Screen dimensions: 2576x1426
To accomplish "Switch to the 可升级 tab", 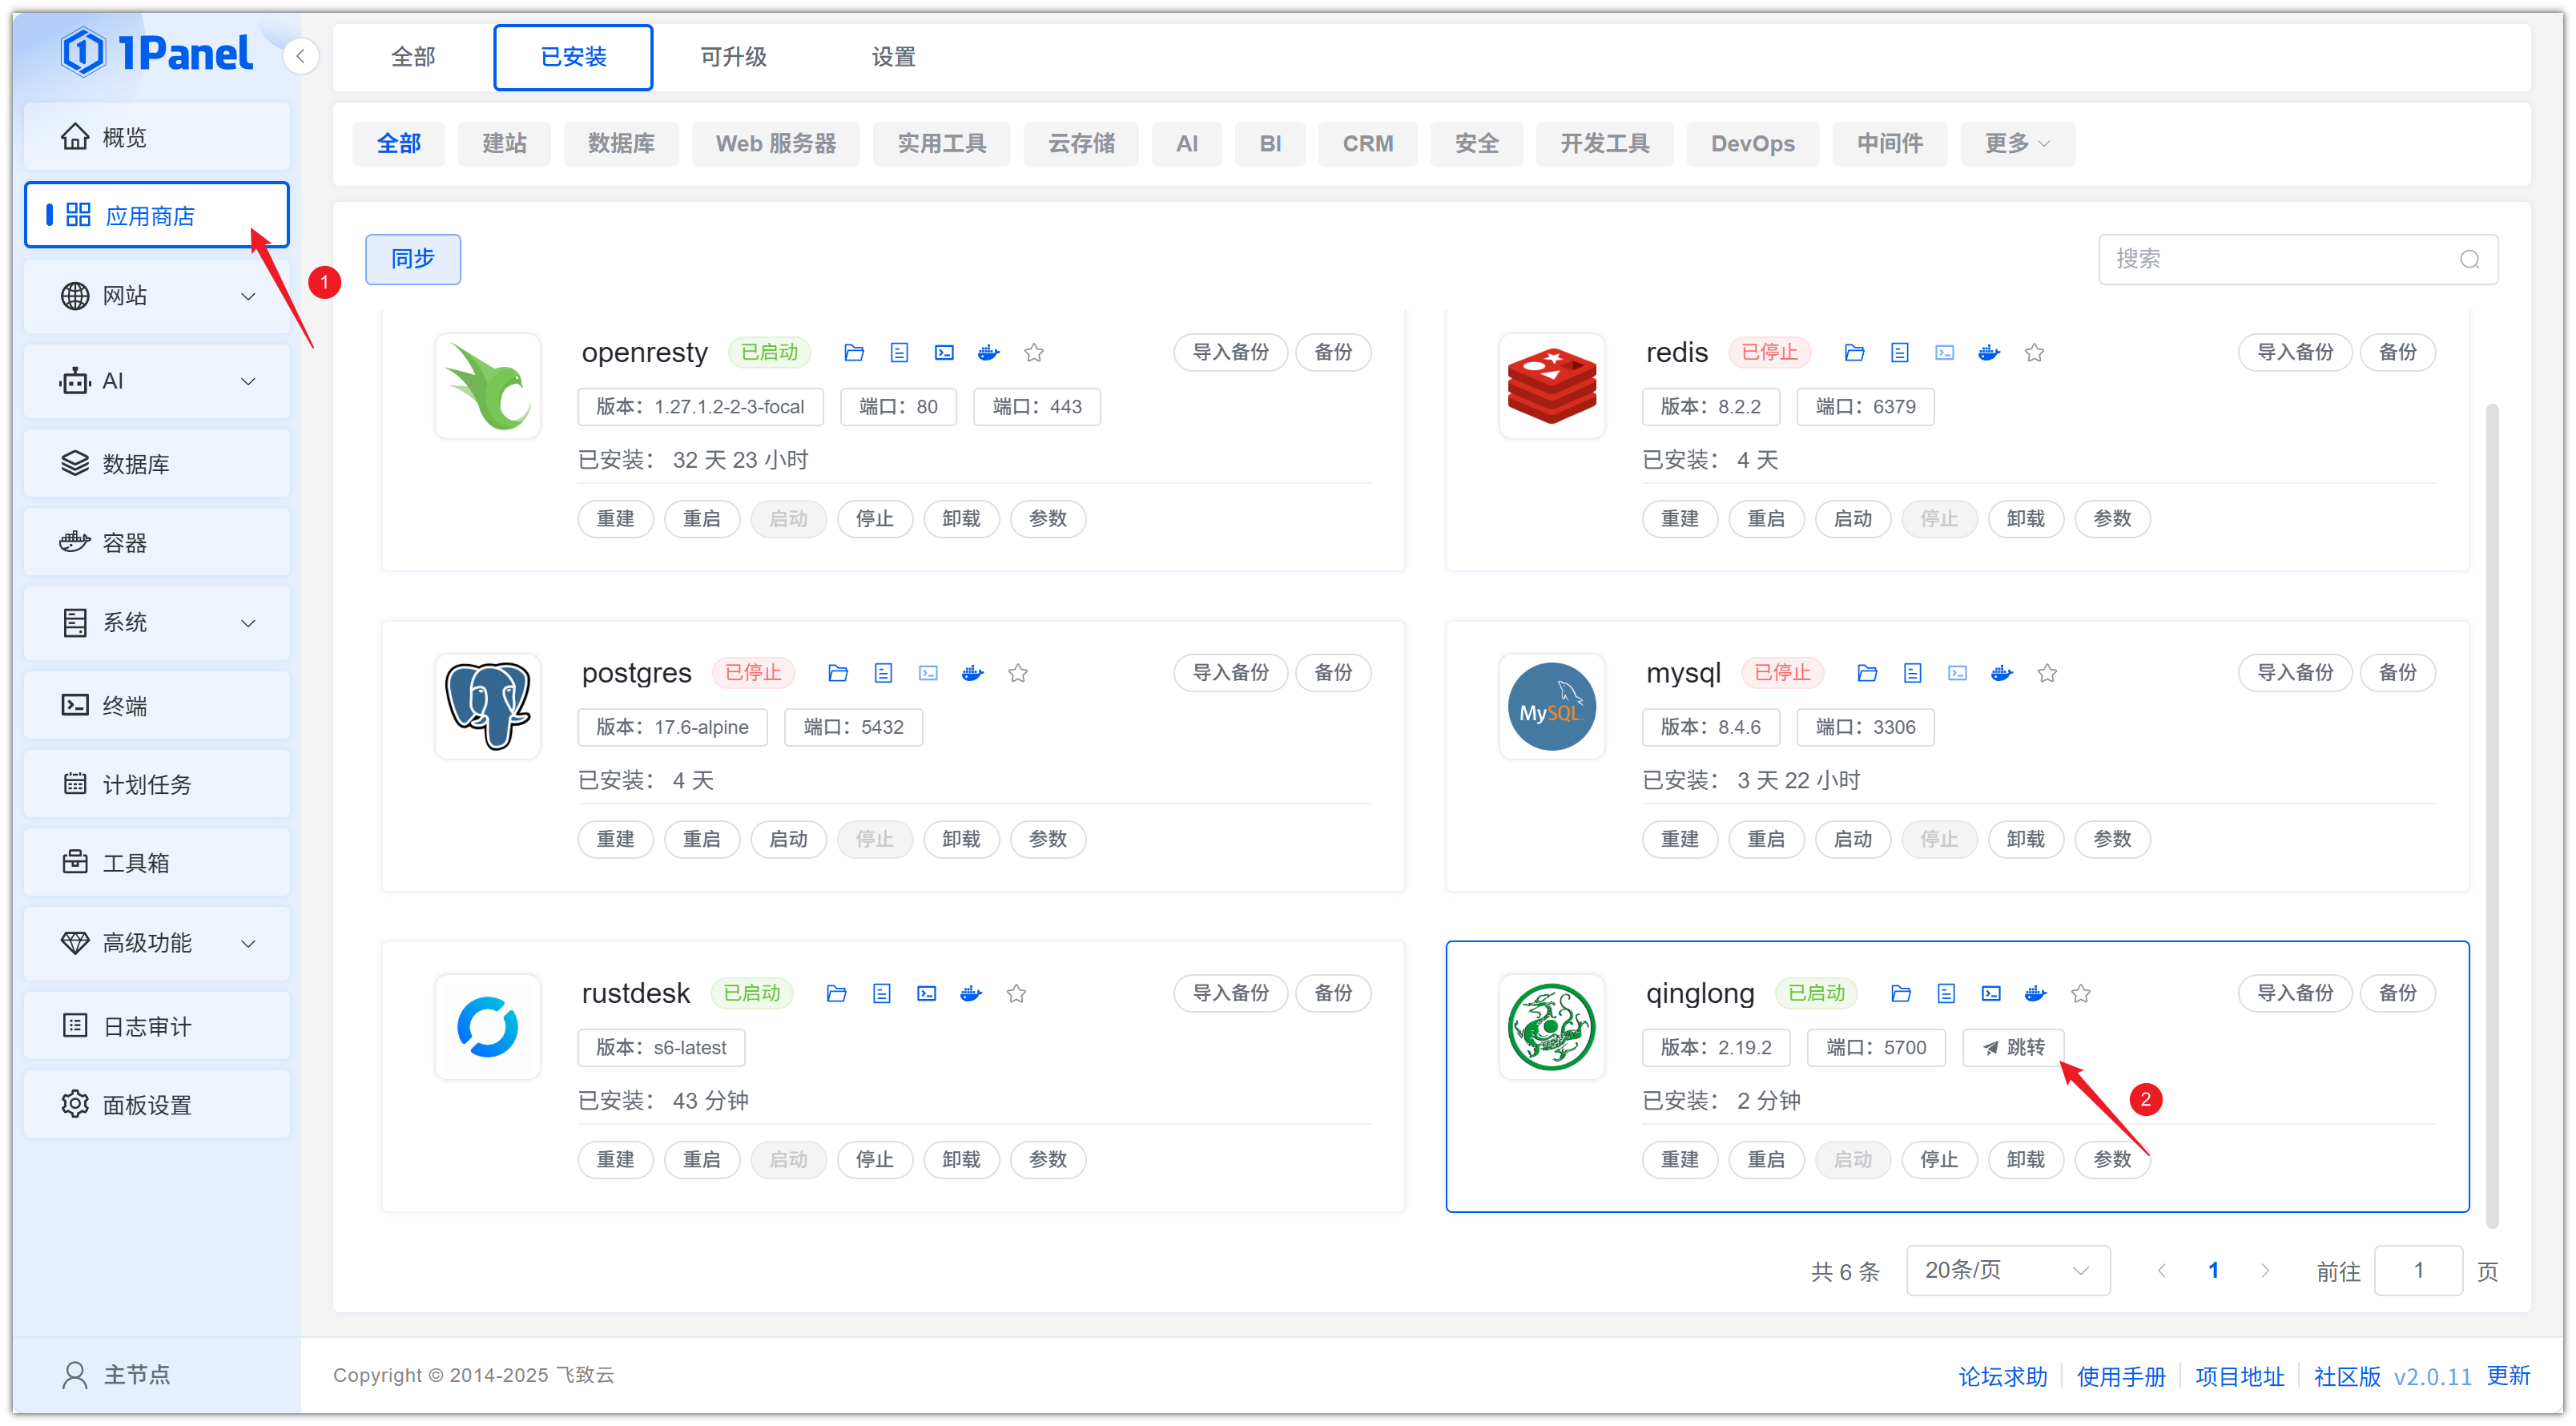I will tap(733, 57).
